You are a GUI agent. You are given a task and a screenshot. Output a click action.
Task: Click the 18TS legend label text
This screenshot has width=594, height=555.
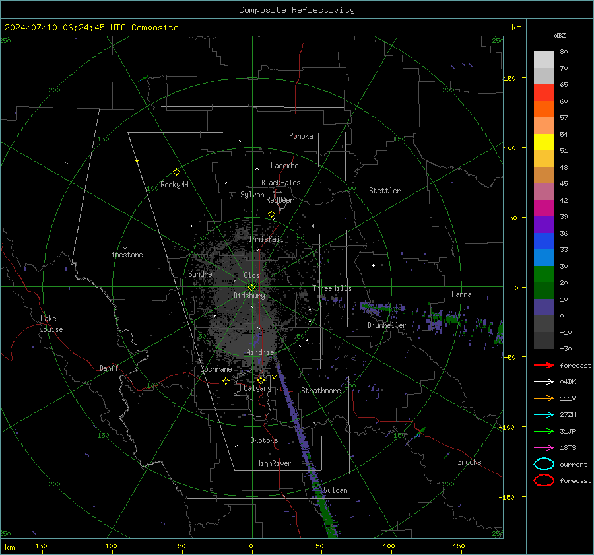pos(568,448)
